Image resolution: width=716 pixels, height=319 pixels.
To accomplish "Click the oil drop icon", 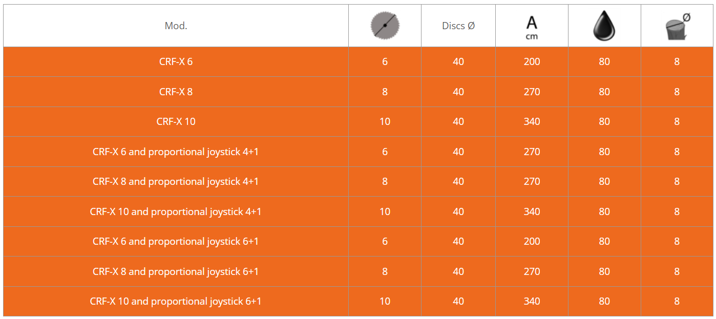I will coord(604,26).
